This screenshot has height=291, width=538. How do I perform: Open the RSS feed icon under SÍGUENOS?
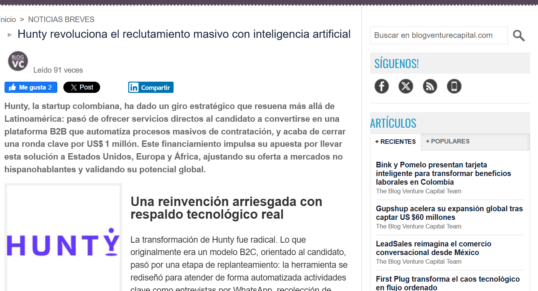tap(430, 87)
